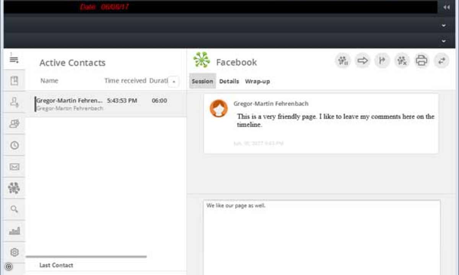Click the horizontal scrollbar above Last Contact
Viewport: 459px width, 275px height.
tap(86, 257)
